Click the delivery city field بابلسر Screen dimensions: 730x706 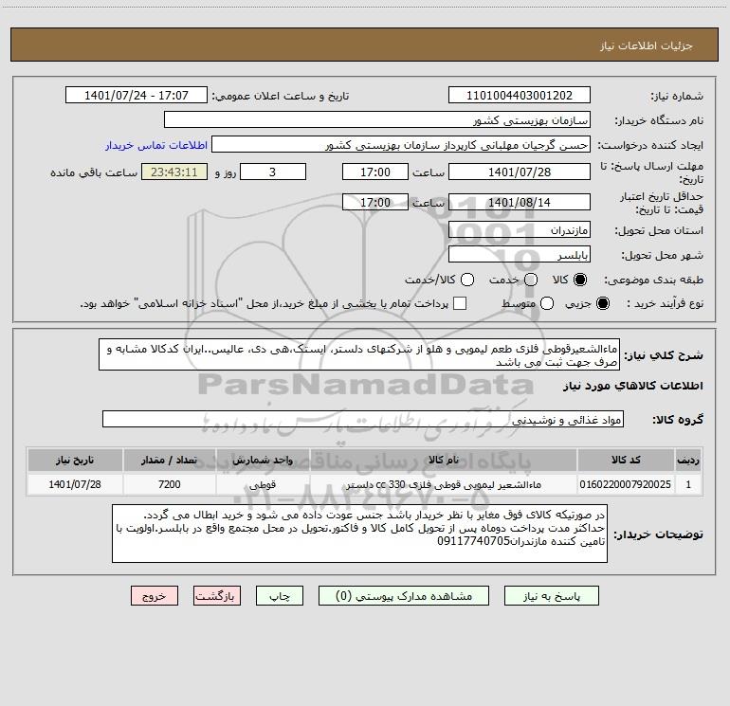click(x=520, y=255)
